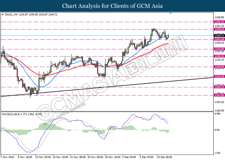This screenshot has width=225, height=160.
Task: Click the 14 Nov 04:00 time label
Action: point(43,157)
